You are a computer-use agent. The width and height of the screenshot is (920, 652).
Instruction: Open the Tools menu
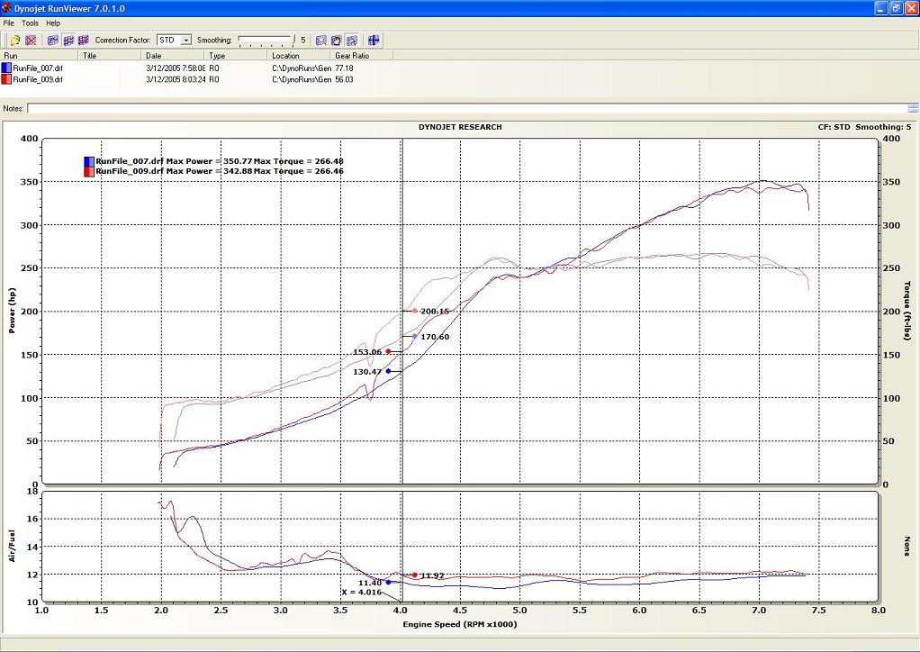pos(30,23)
